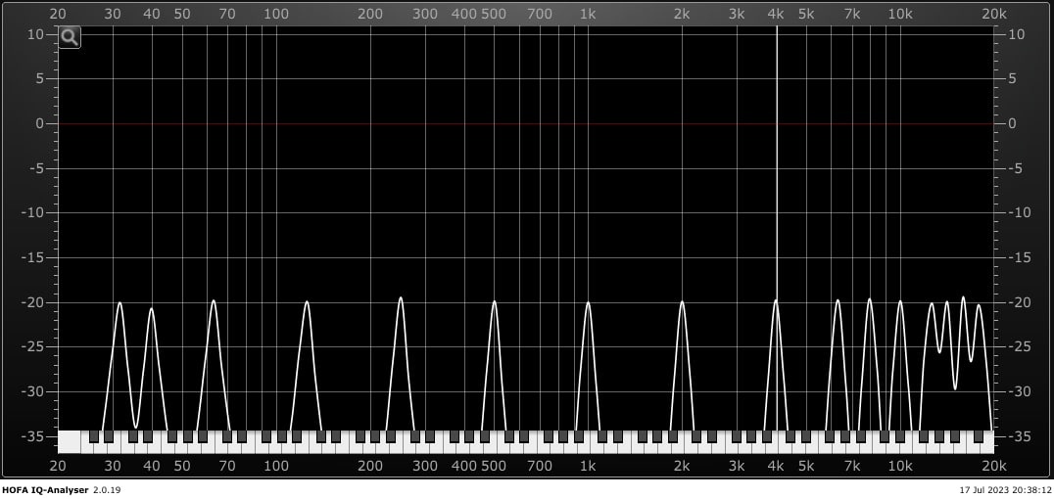Click the '2k' label on the top frequency scale
1054x499 pixels.
tap(683, 14)
